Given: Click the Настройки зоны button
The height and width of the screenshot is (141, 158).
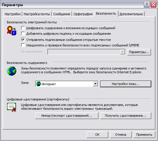Looking at the screenshot, I should [x=126, y=84].
